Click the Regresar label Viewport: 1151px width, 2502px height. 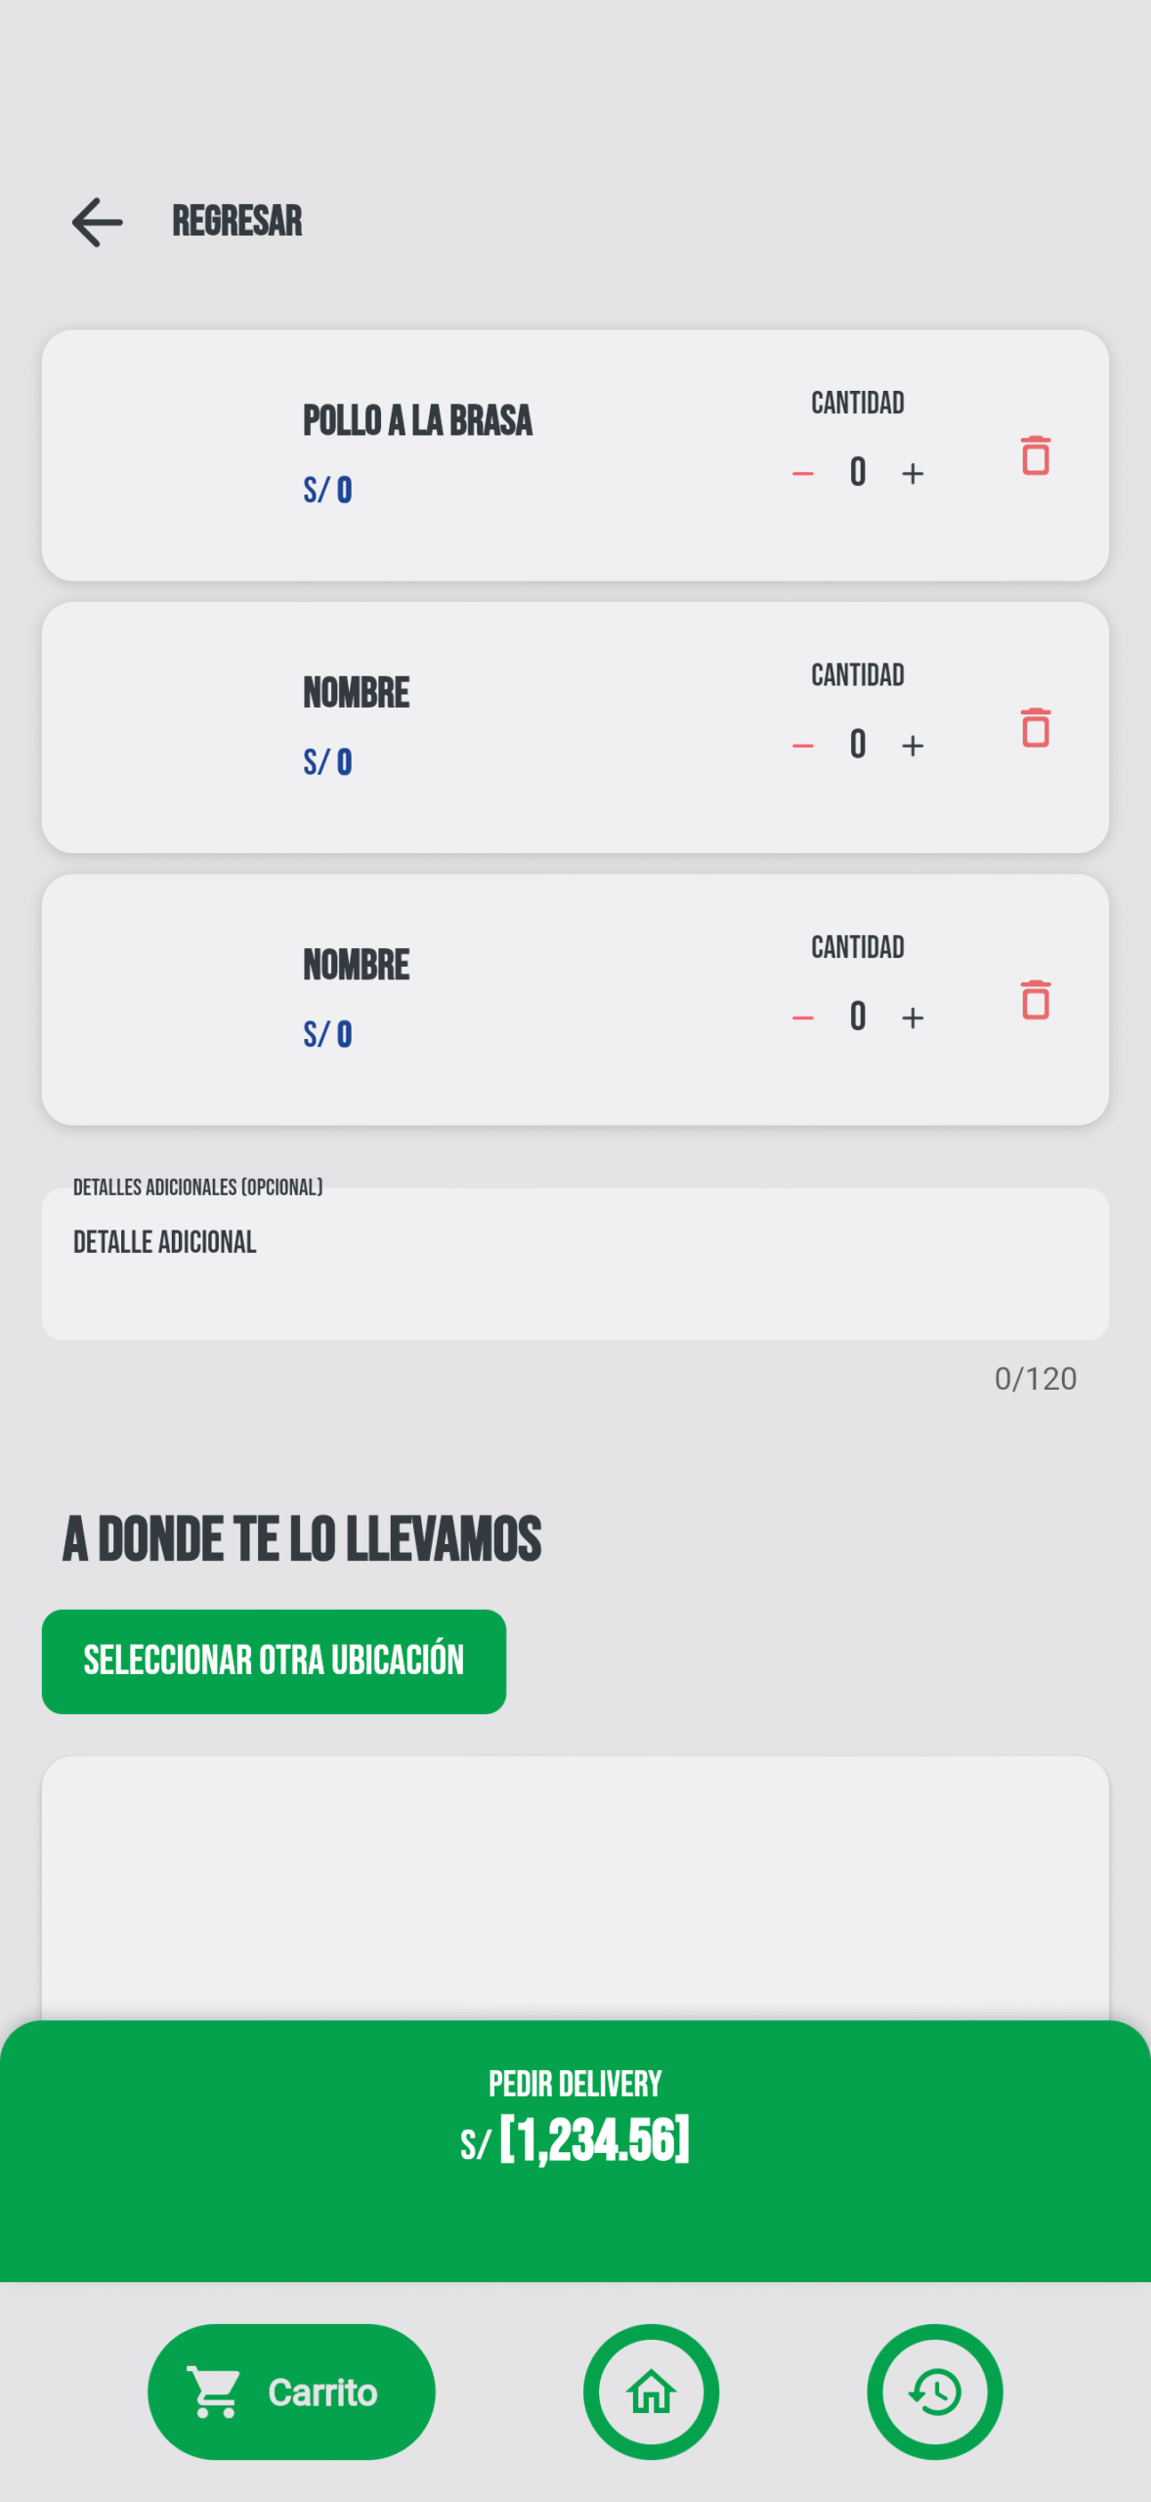[237, 222]
